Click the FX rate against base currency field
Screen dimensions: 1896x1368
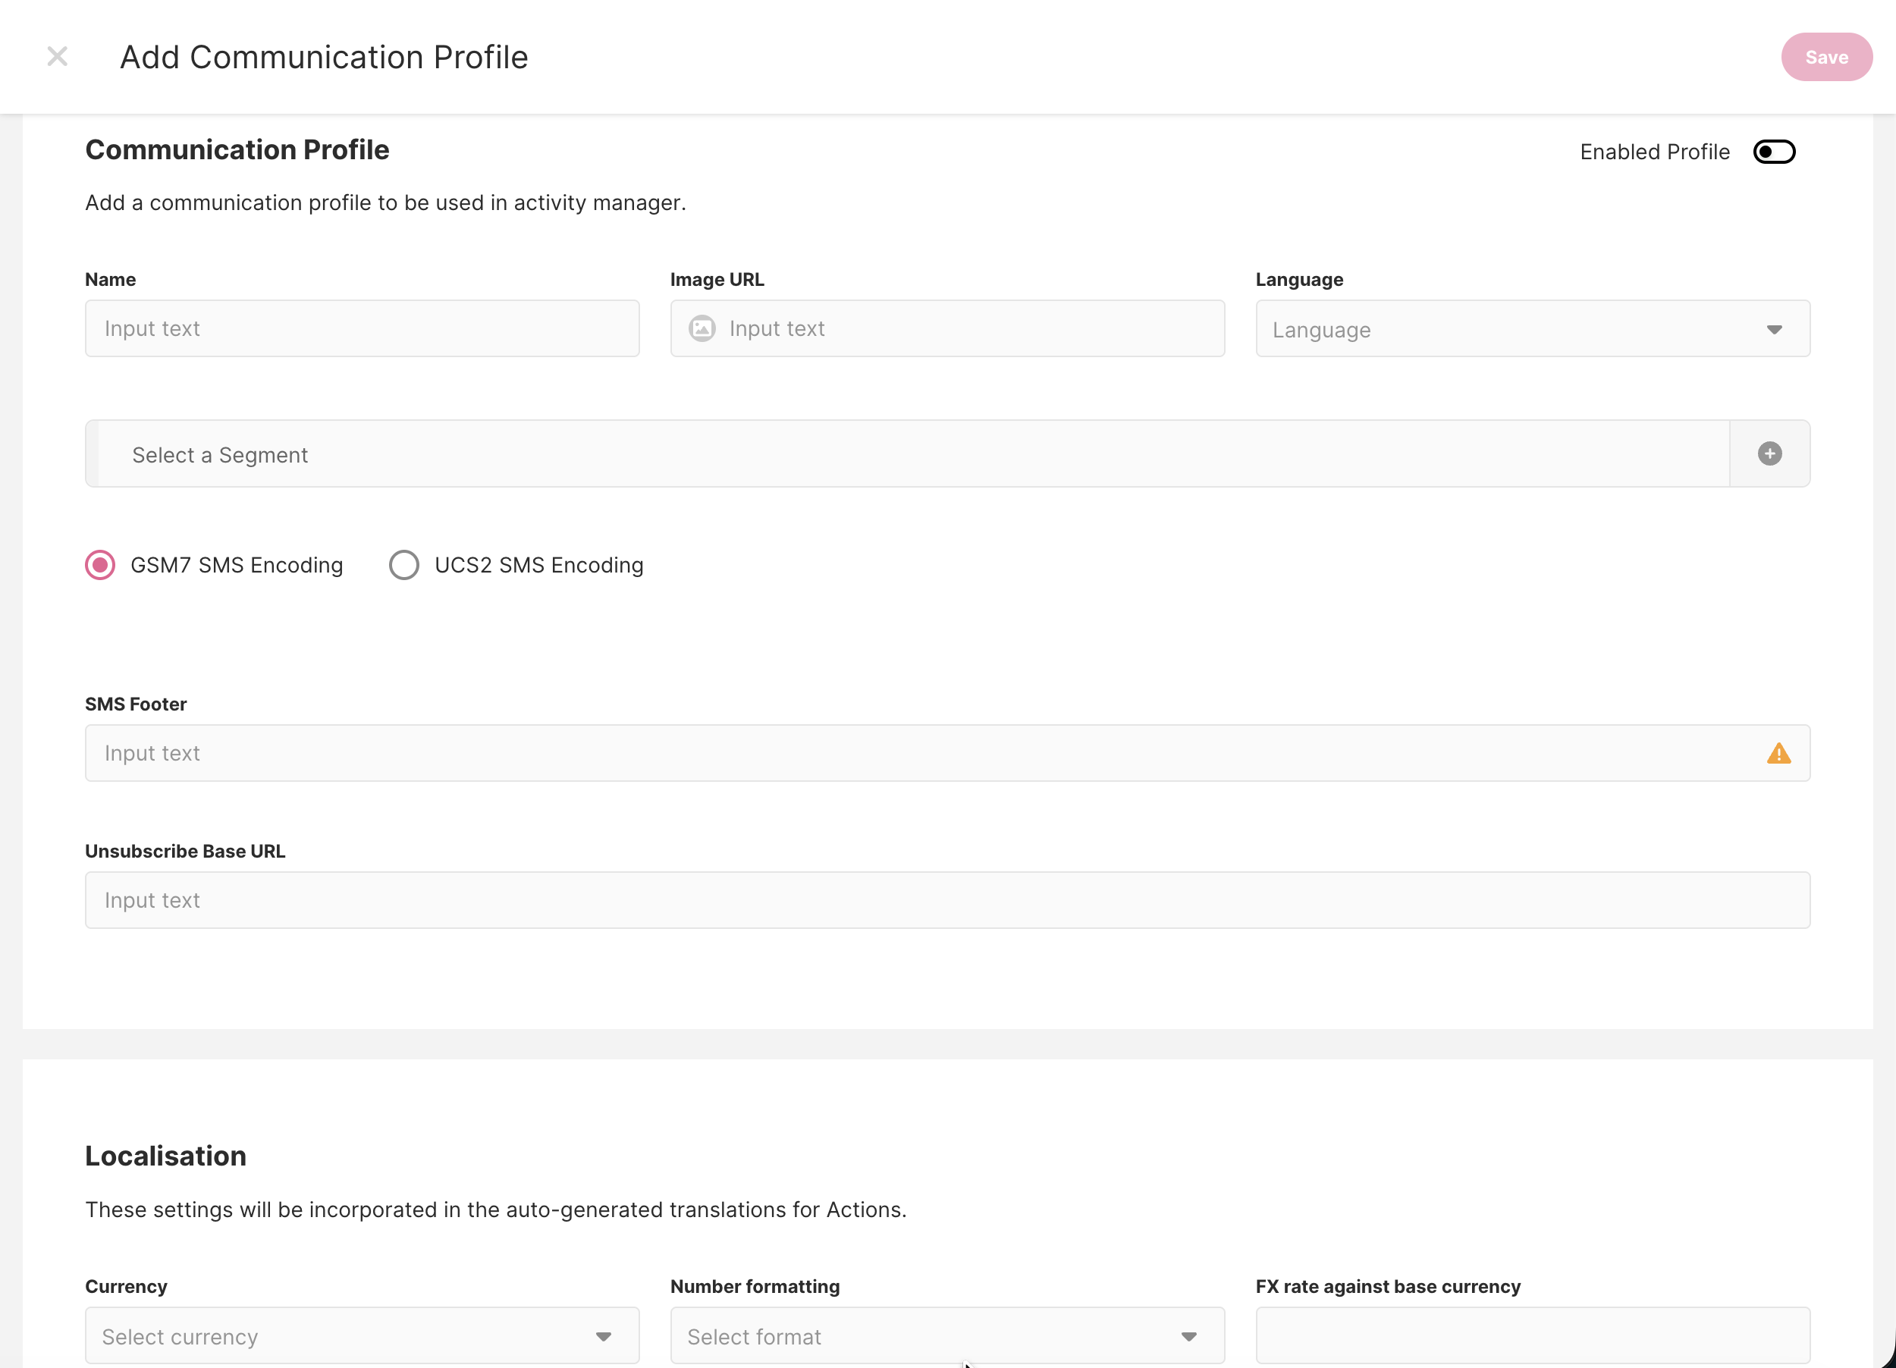[1533, 1335]
